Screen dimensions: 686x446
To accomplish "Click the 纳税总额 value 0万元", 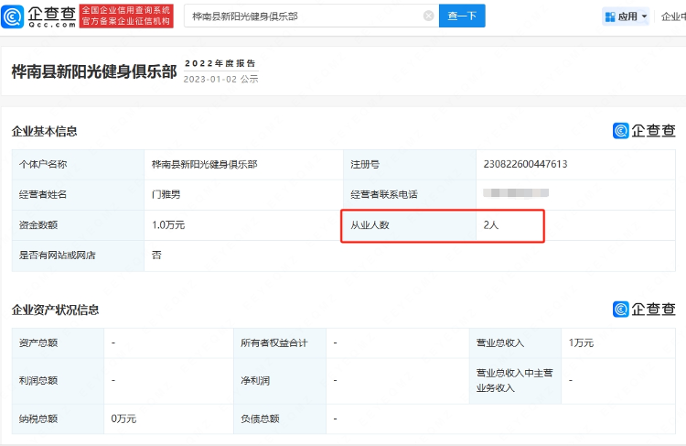I will (x=123, y=419).
